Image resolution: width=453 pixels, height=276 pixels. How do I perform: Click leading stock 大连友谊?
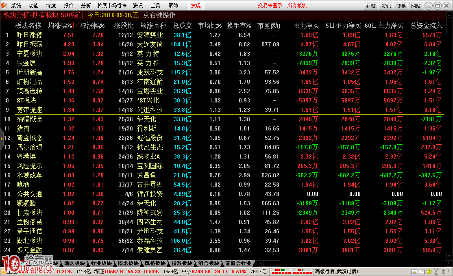150,44
